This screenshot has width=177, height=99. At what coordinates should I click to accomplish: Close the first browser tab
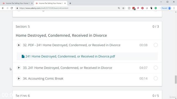32,3
